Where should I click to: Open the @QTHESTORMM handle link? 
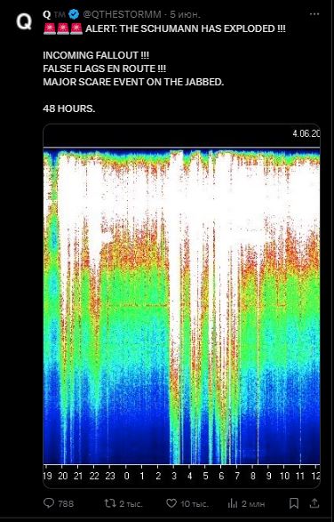pyautogui.click(x=122, y=14)
